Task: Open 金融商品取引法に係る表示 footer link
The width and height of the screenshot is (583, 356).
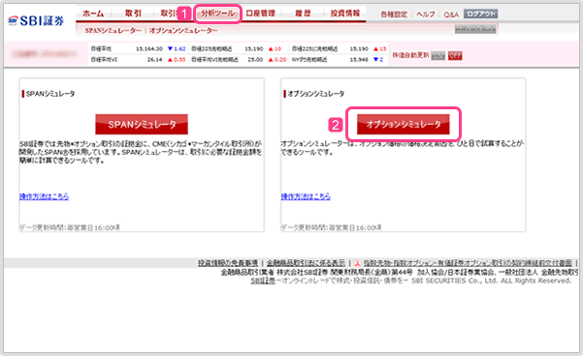Action: click(306, 263)
